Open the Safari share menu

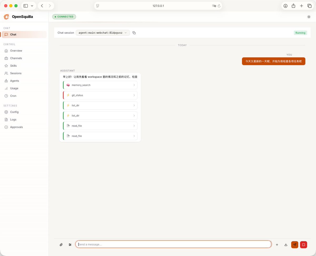tap(293, 6)
